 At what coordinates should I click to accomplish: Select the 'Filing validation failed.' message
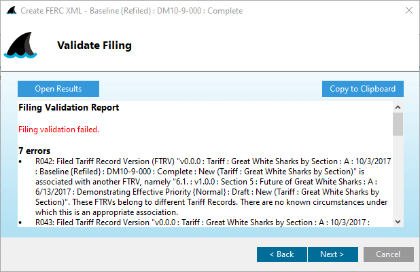click(58, 130)
